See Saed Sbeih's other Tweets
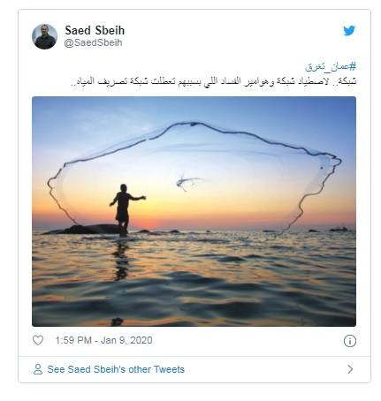381x401 pixels. point(116,369)
